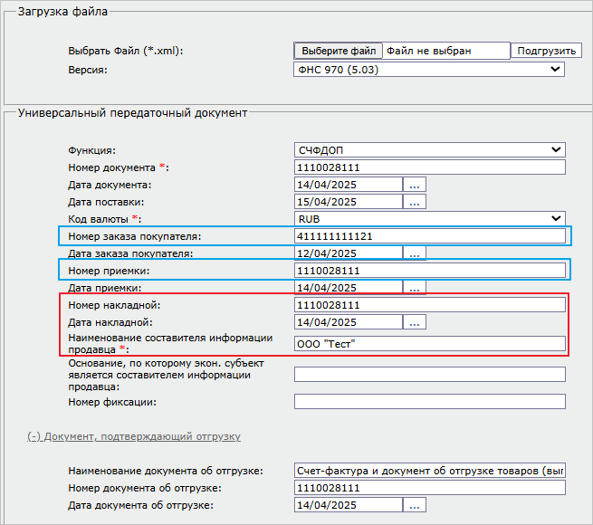Viewport: 593px width, 525px height.
Task: Open the 'Версия' dropdown showing ФНС 970
Action: coord(429,69)
